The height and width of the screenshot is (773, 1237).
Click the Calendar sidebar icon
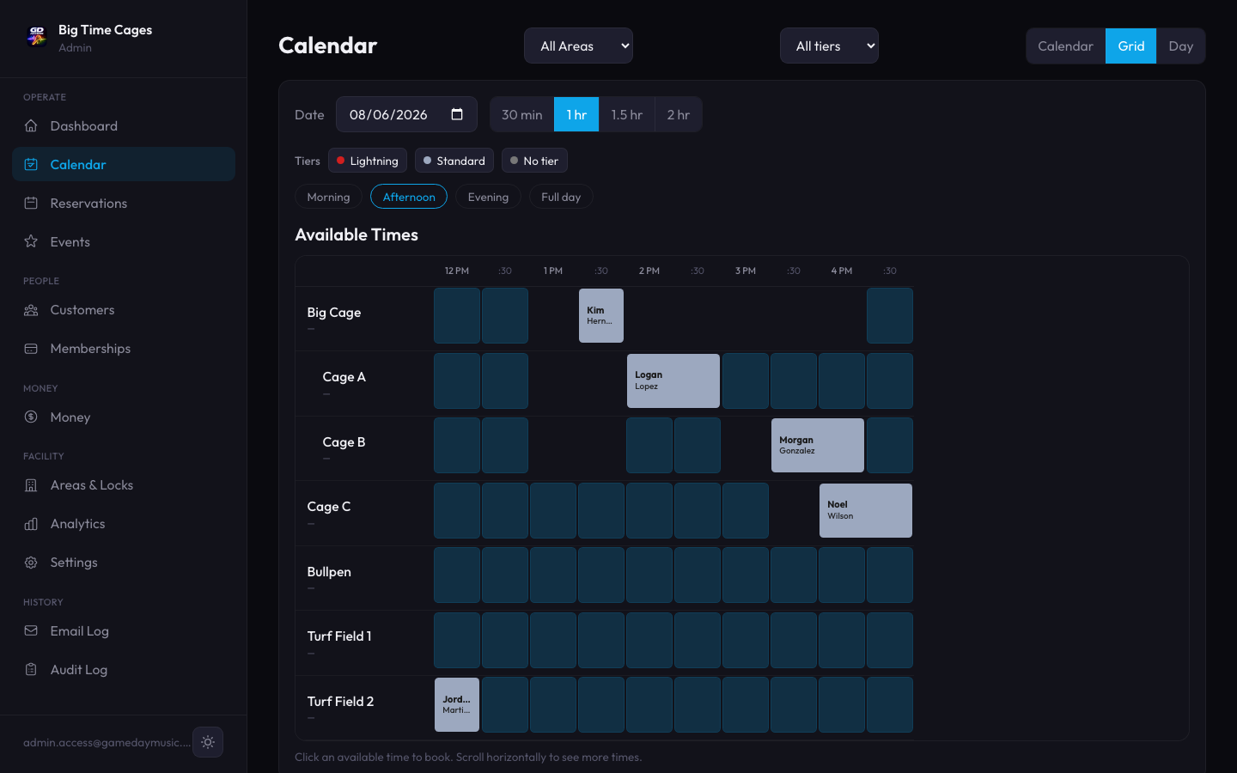31,164
